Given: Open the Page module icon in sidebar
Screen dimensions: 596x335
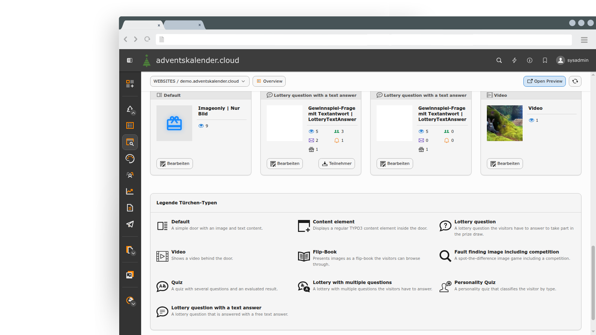Looking at the screenshot, I should click(x=130, y=109).
